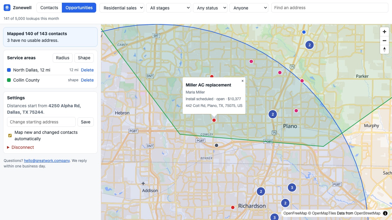Screen dimensions: 392x220
Task: Delete the Collin County service area
Action: point(87,80)
